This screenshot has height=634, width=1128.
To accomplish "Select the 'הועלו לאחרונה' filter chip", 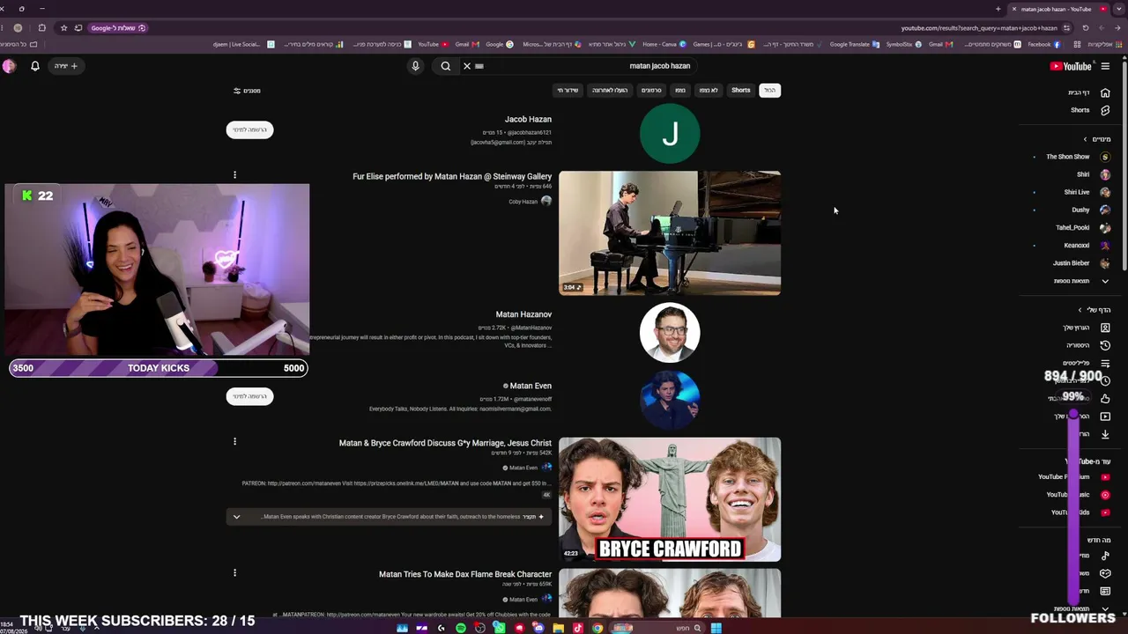I will (610, 90).
